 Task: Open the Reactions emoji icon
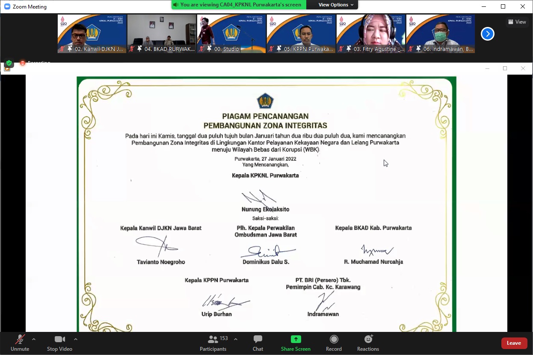(x=368, y=339)
